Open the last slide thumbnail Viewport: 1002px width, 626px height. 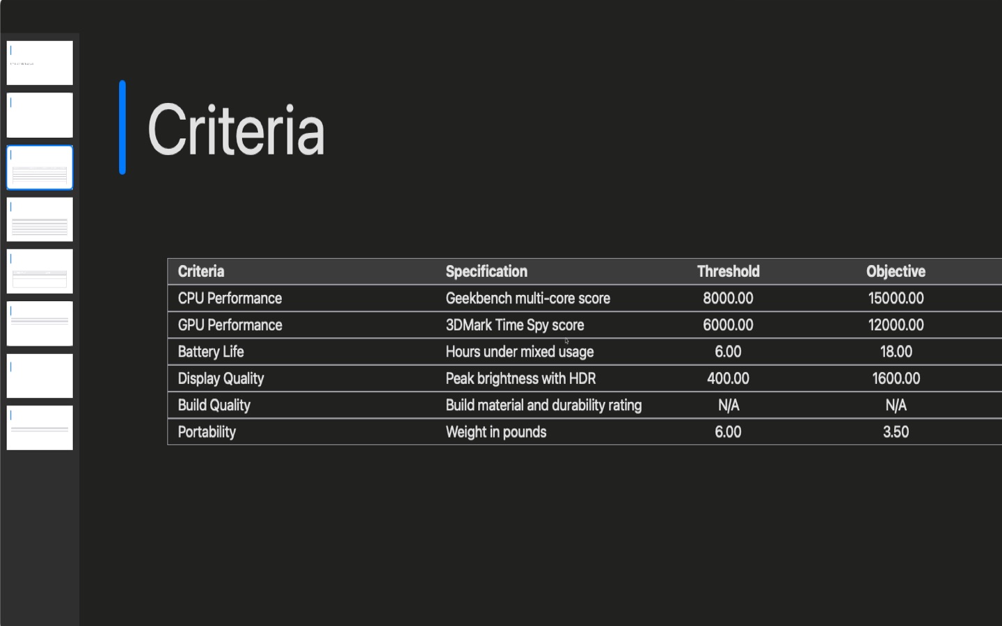click(39, 428)
